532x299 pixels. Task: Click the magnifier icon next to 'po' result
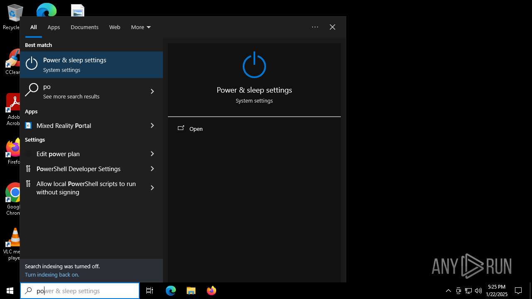tap(32, 90)
